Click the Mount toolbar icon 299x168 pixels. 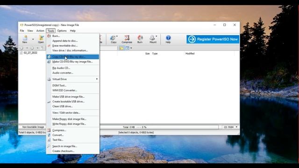pyautogui.click(x=153, y=39)
